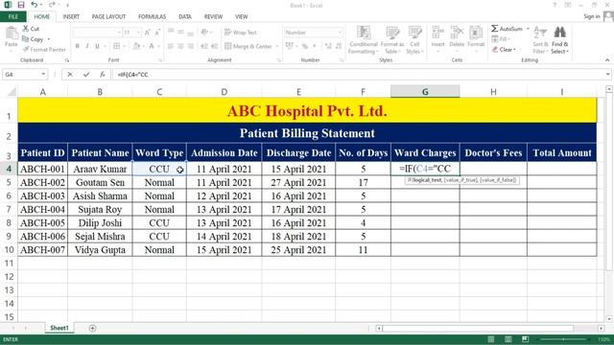Click the row 8 header
The height and width of the screenshot is (345, 614).
[x=9, y=223]
